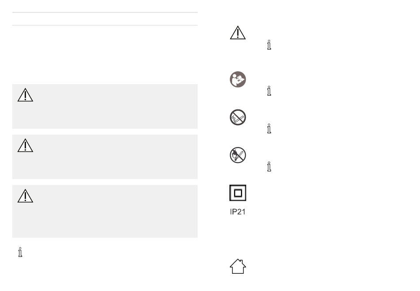
Task: Select the IP21 rating label
Action: click(x=238, y=212)
